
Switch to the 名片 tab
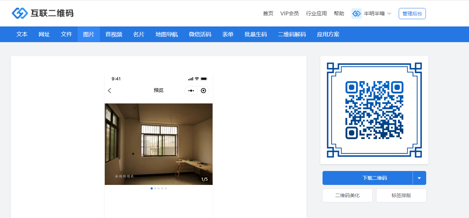coord(139,34)
